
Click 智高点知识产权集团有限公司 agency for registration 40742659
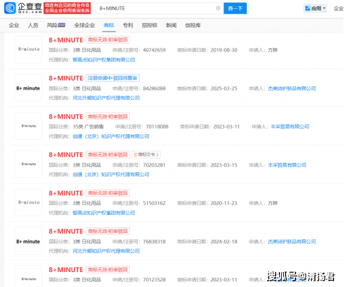(x=104, y=60)
